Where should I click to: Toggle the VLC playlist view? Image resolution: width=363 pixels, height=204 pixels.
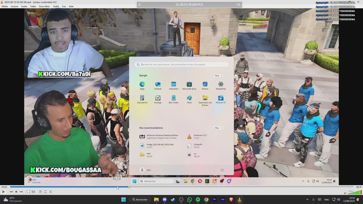point(40,192)
